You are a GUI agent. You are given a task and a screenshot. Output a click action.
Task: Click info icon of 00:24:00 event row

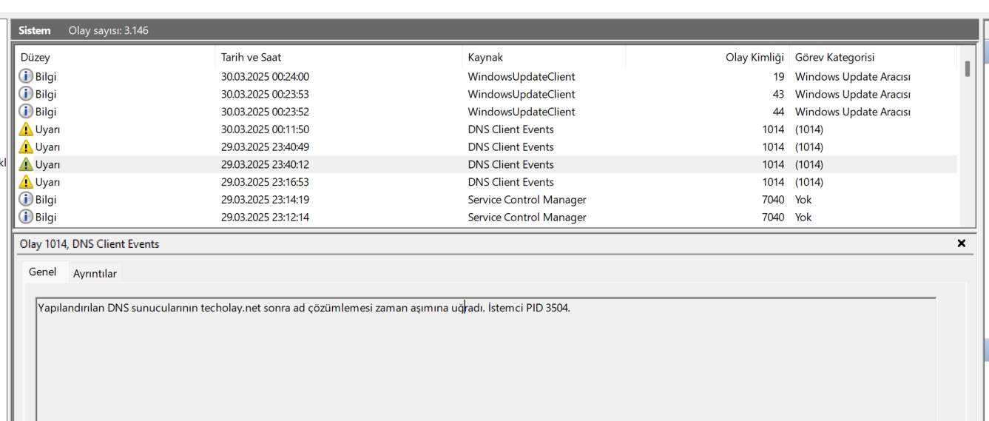click(26, 76)
